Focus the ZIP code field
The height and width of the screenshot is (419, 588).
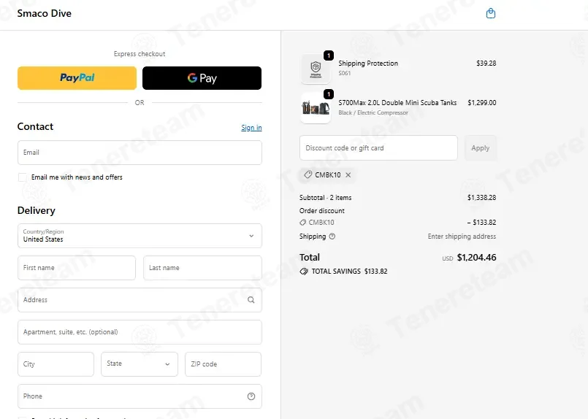223,364
